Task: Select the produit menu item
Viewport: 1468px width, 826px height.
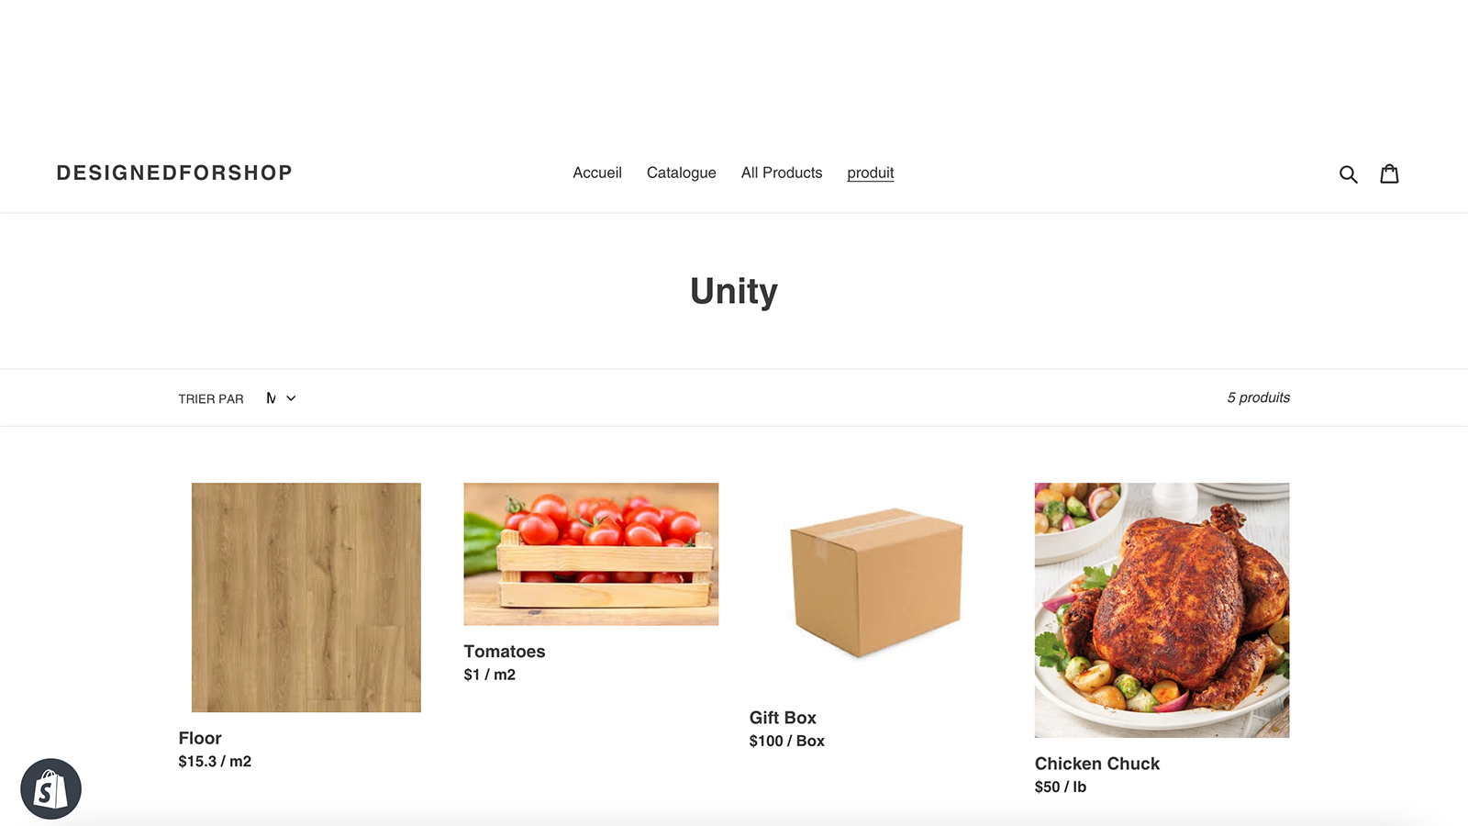Action: pos(870,173)
